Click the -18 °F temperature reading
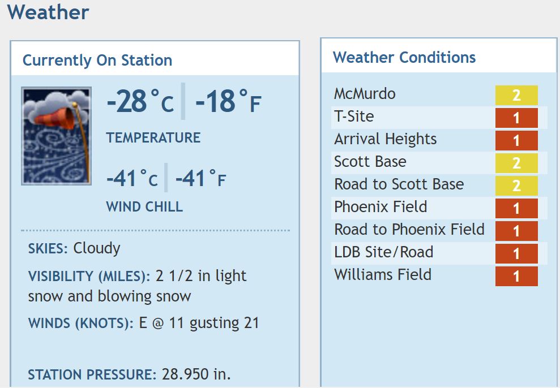 pyautogui.click(x=228, y=102)
